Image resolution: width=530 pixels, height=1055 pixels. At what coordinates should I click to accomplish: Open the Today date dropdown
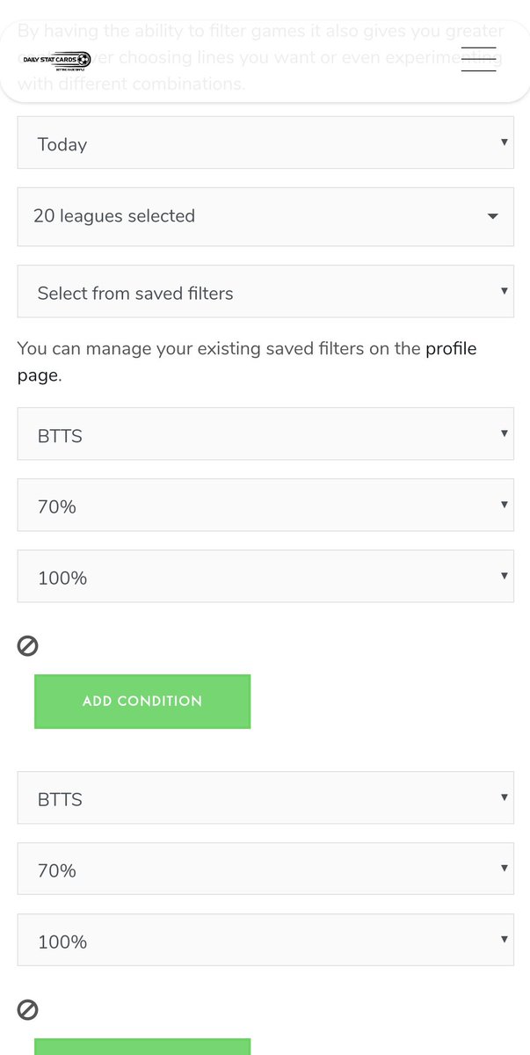[265, 143]
